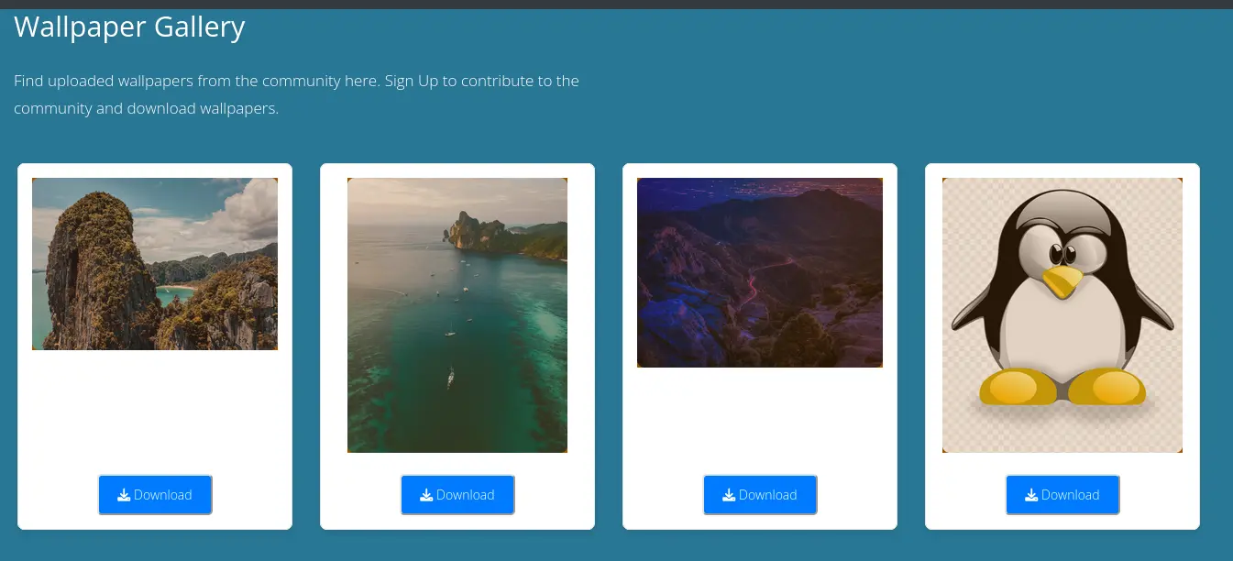This screenshot has width=1233, height=561.
Task: Select the purple night mountain wallpaper thumbnail
Action: 760,272
